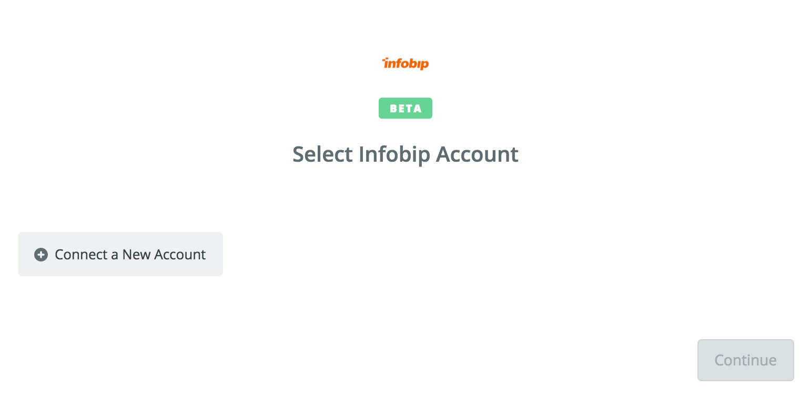Proceed using the Continue button
810x419 pixels.
point(745,360)
